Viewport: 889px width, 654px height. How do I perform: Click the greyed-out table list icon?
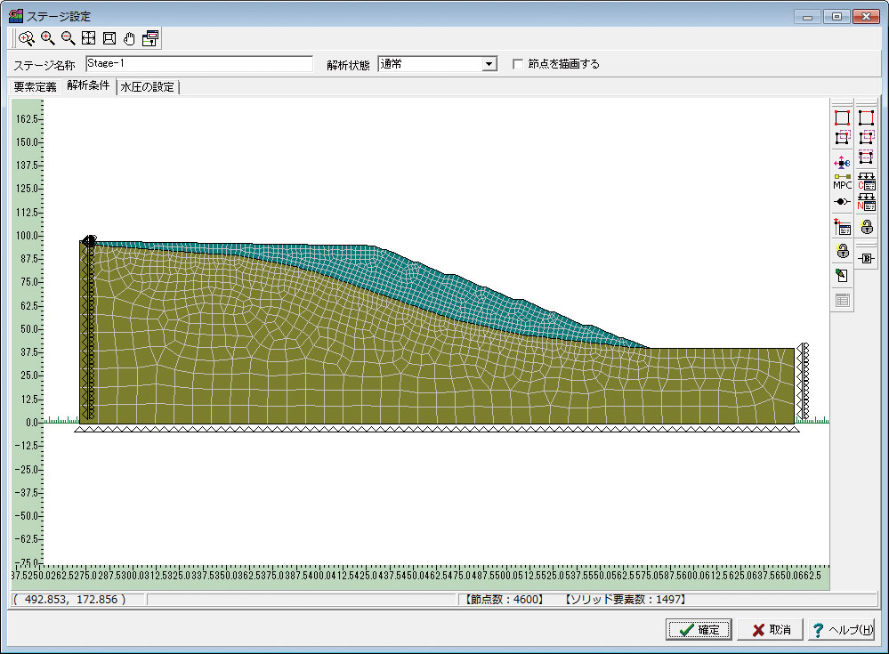pos(843,301)
